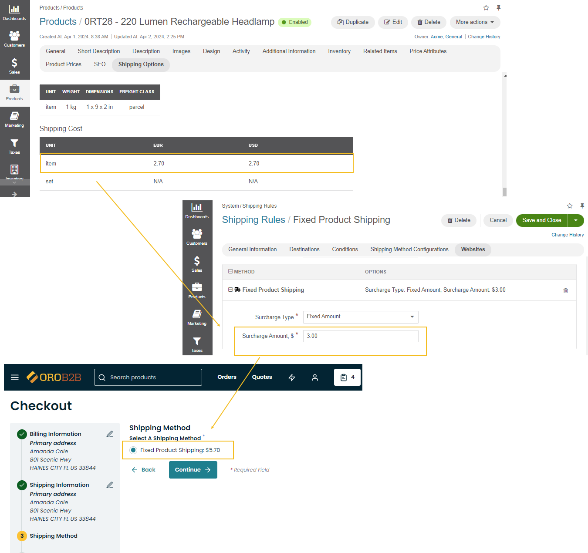Image resolution: width=588 pixels, height=553 pixels.
Task: Open quick order lightning icon
Action: (x=292, y=378)
